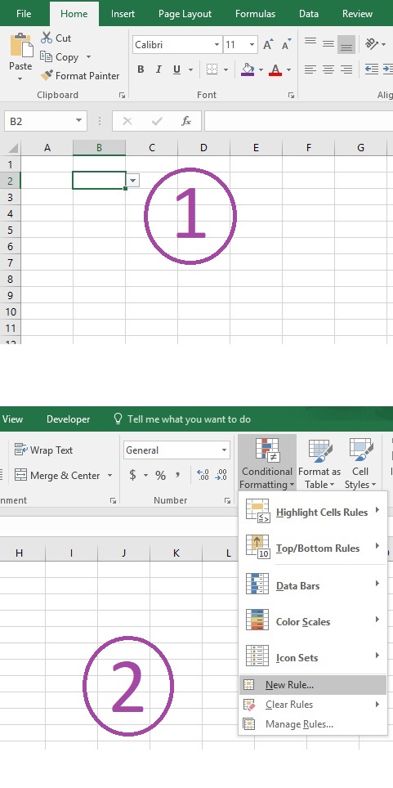
Task: Open the font size 11 dropdown
Action: 252,45
